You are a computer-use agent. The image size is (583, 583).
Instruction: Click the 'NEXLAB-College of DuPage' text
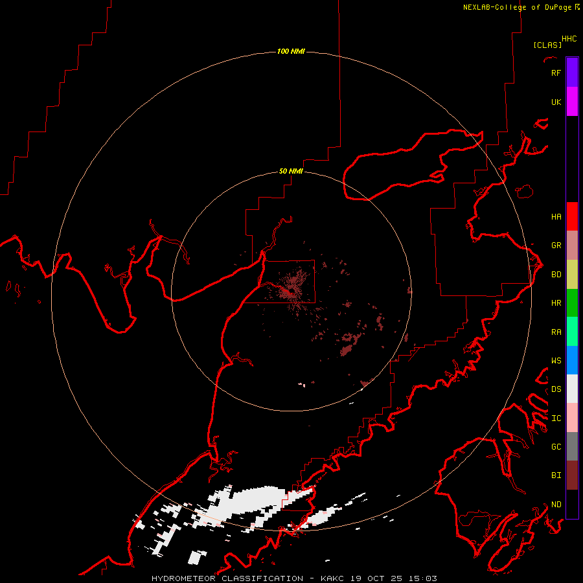coord(517,7)
